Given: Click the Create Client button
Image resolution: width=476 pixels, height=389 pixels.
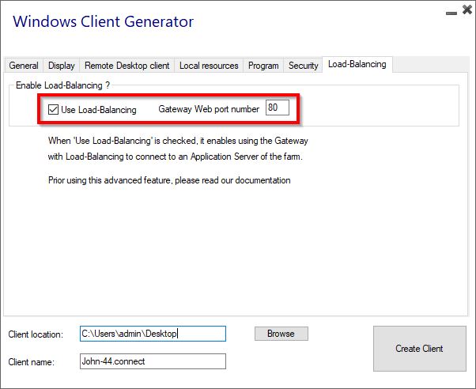Looking at the screenshot, I should click(419, 349).
